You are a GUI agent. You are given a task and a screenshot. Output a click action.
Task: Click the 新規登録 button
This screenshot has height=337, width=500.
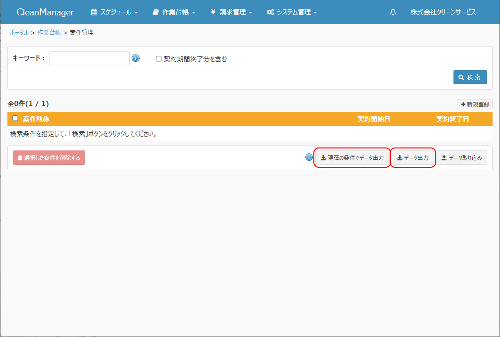[x=475, y=104]
